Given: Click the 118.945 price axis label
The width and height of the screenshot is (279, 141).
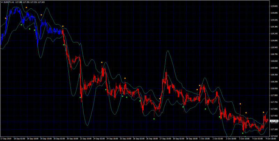Looking at the screenshot, I should point(274,48).
